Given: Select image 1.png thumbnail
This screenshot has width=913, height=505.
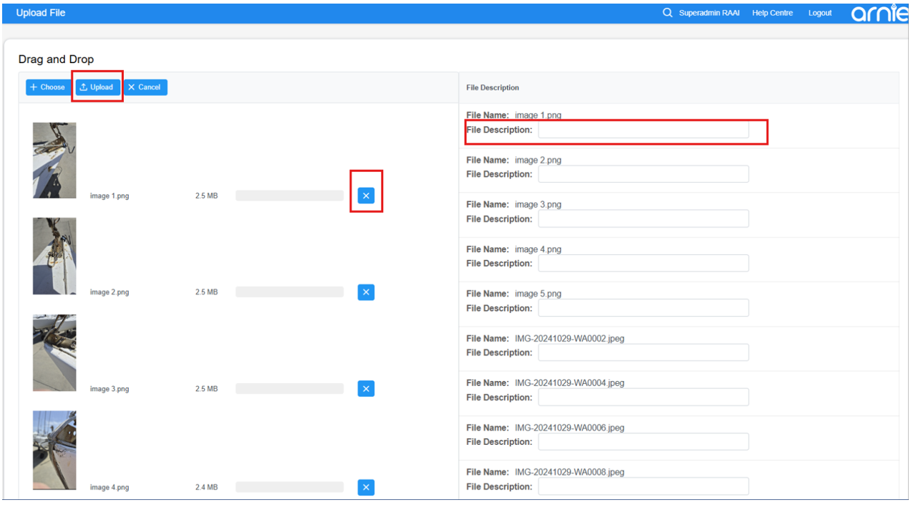Looking at the screenshot, I should click(x=54, y=160).
